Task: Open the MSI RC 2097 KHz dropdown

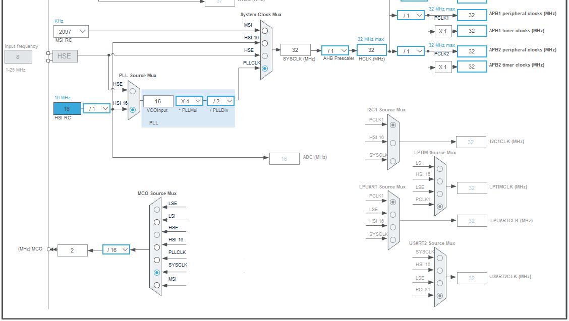Action: click(71, 32)
